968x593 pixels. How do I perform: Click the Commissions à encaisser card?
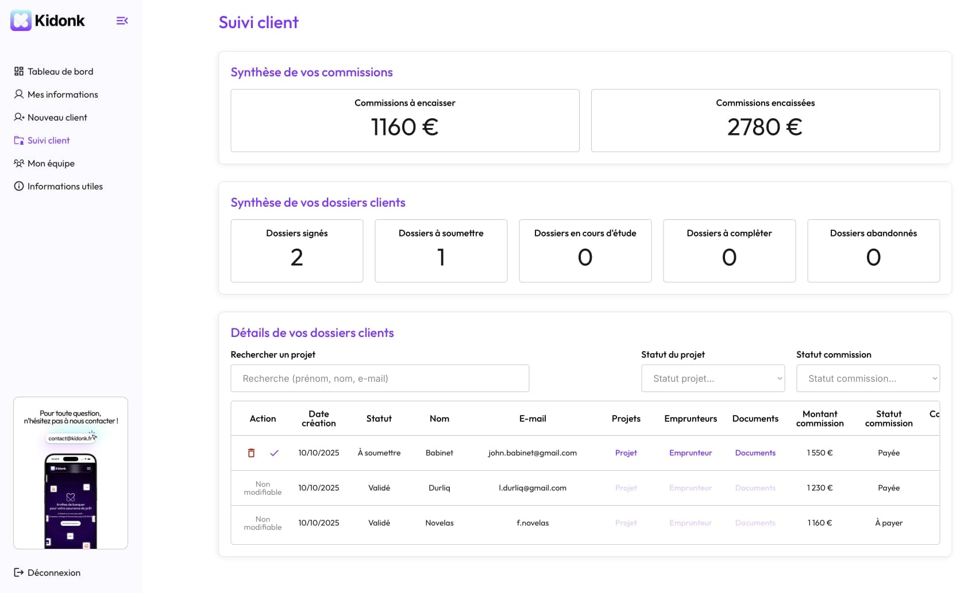pyautogui.click(x=404, y=121)
